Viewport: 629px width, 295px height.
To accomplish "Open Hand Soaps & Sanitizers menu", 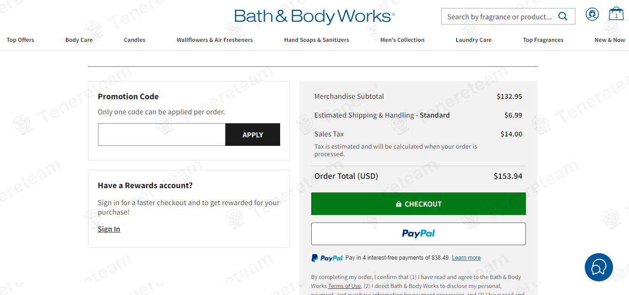I will [x=316, y=40].
